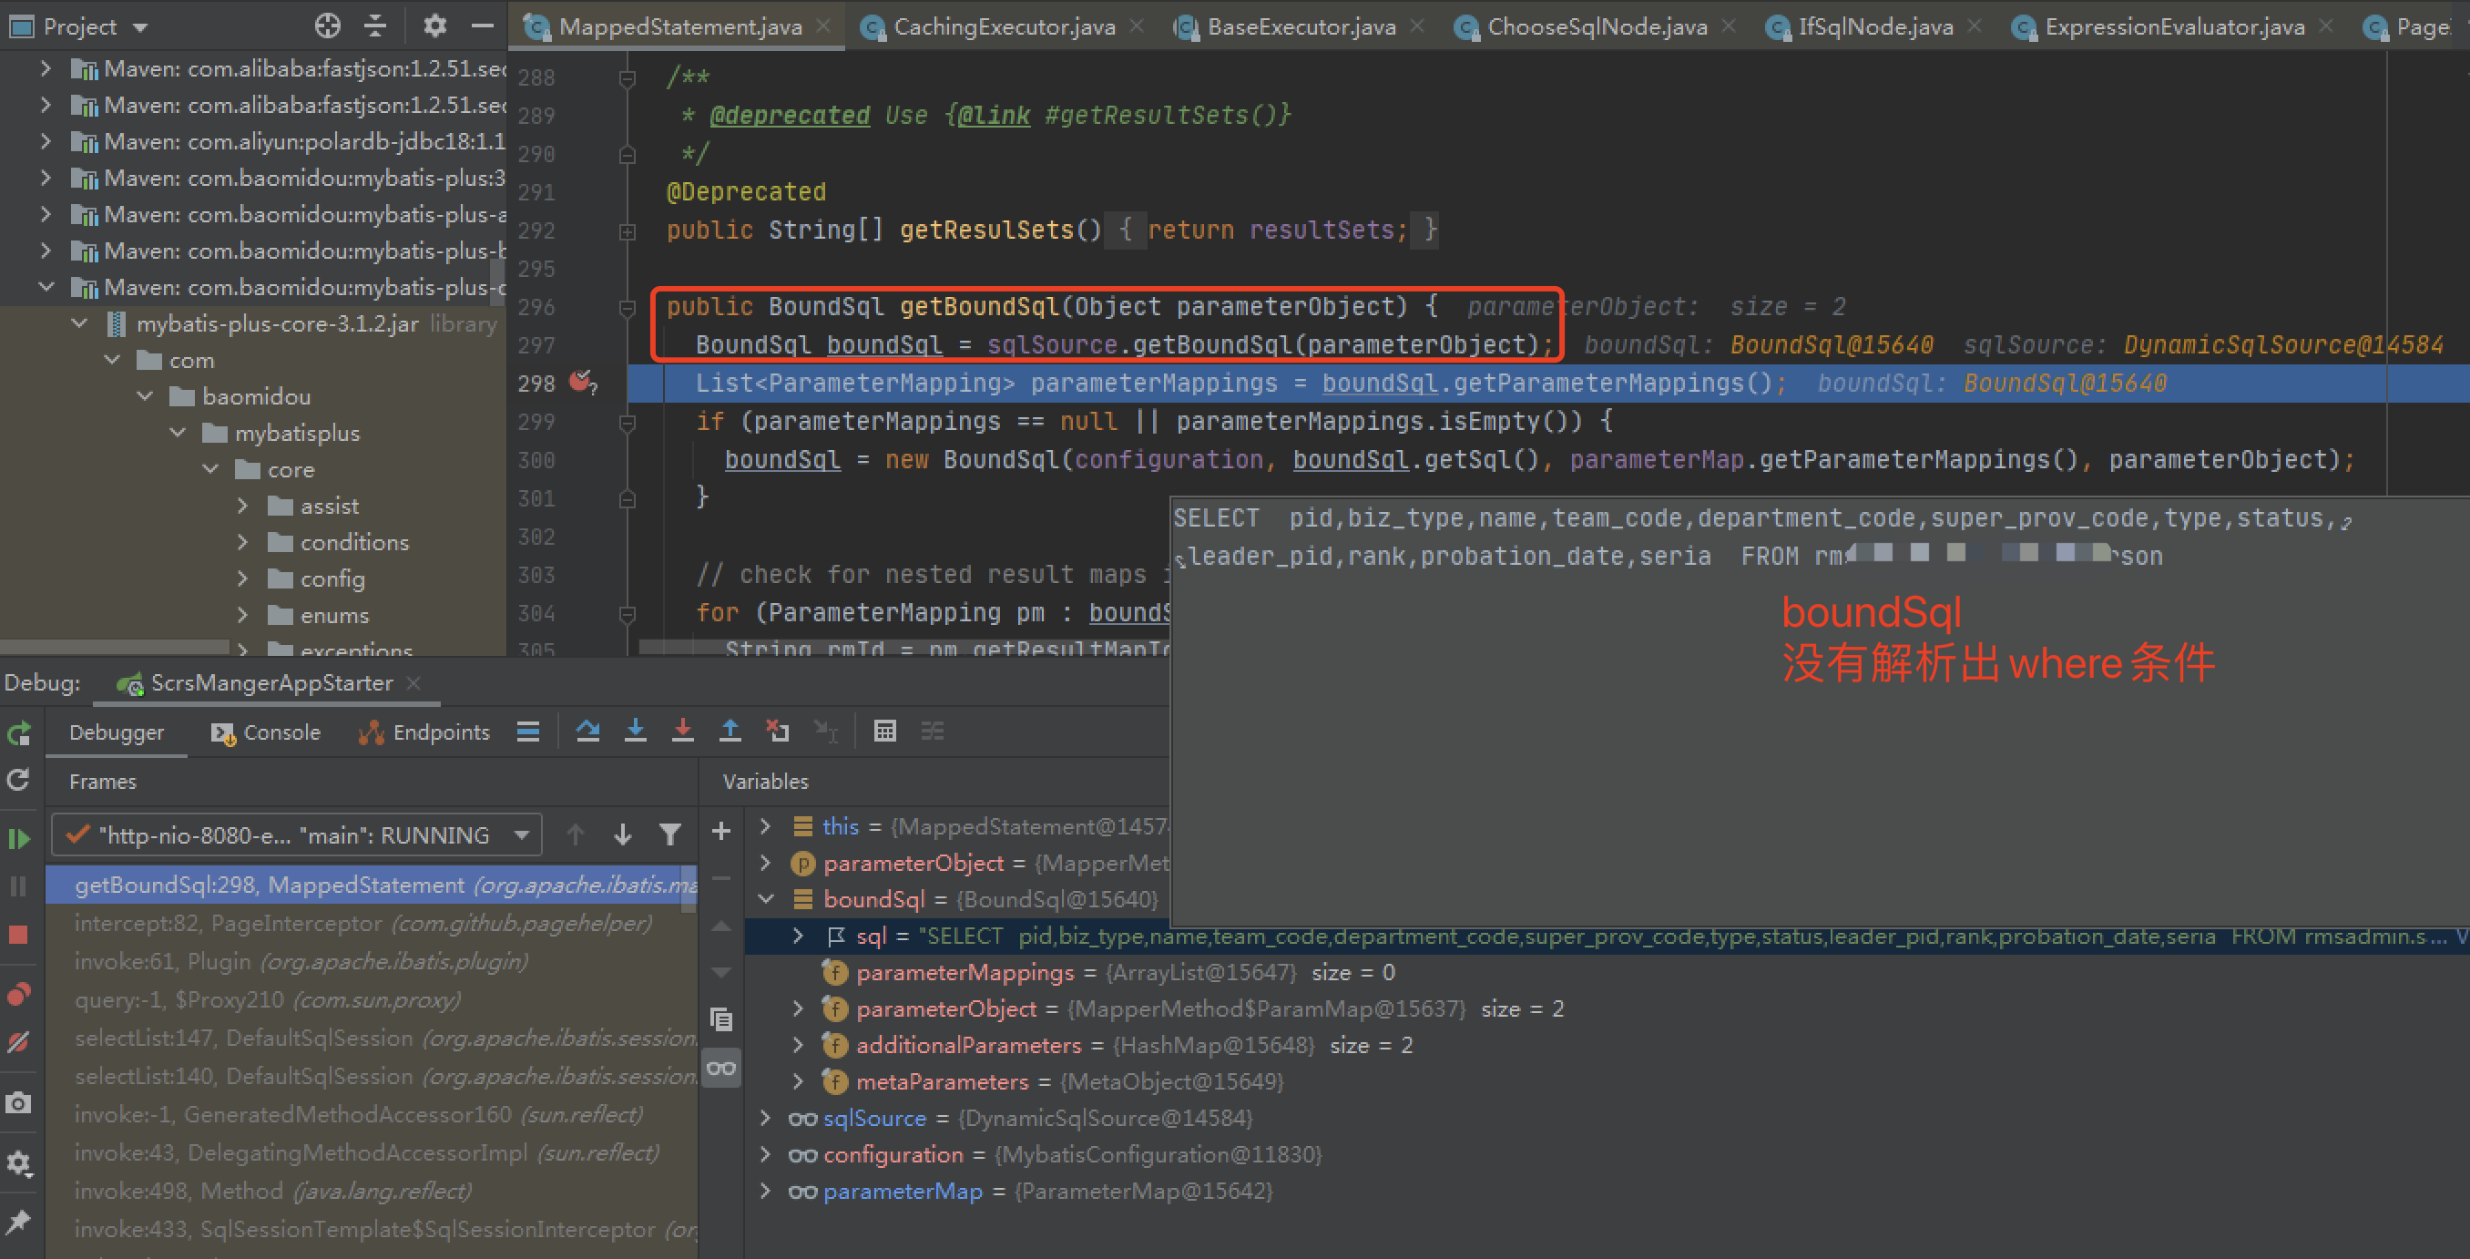Open the Evaluate Expression calculator icon
The image size is (2470, 1259).
tap(884, 732)
